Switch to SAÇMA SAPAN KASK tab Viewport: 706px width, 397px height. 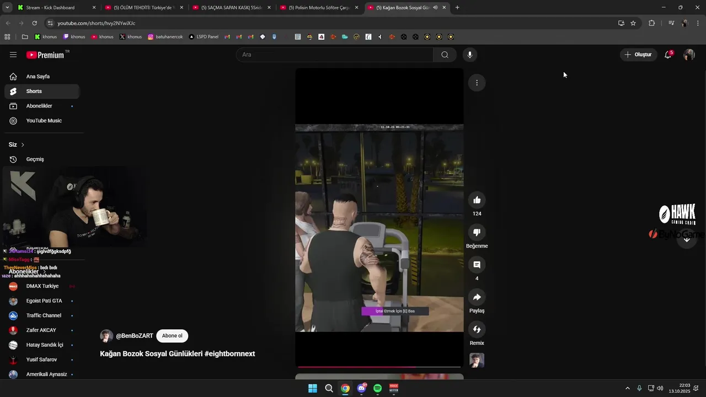232,8
